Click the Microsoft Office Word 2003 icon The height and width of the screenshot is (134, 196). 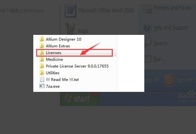coord(70,11)
